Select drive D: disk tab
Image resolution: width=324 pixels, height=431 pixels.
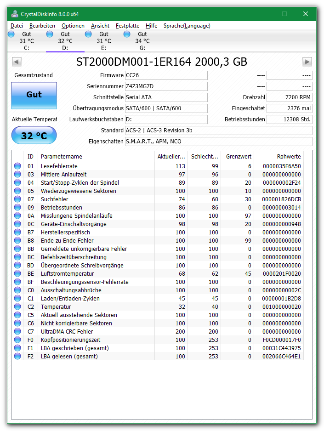tap(65, 41)
